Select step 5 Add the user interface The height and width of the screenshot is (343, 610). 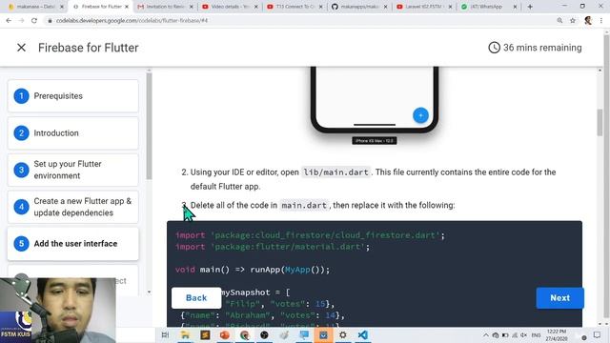tap(73, 244)
